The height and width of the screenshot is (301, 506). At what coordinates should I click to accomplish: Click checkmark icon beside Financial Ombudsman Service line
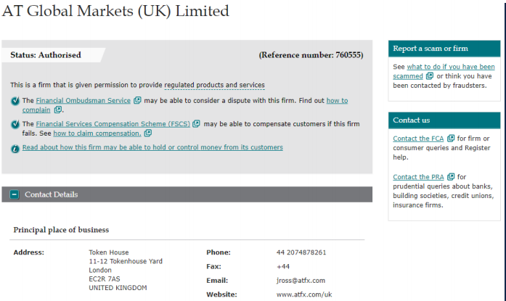pyautogui.click(x=16, y=101)
